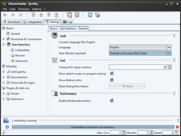
Task: Expand the Extensions tree node
Action: click(3, 99)
